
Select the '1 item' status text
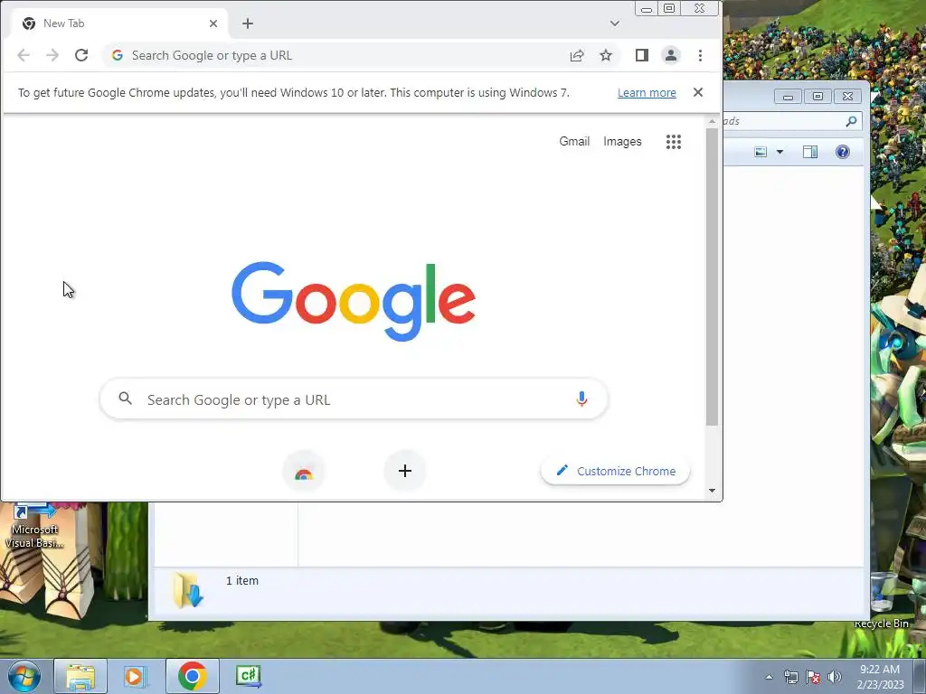point(242,581)
